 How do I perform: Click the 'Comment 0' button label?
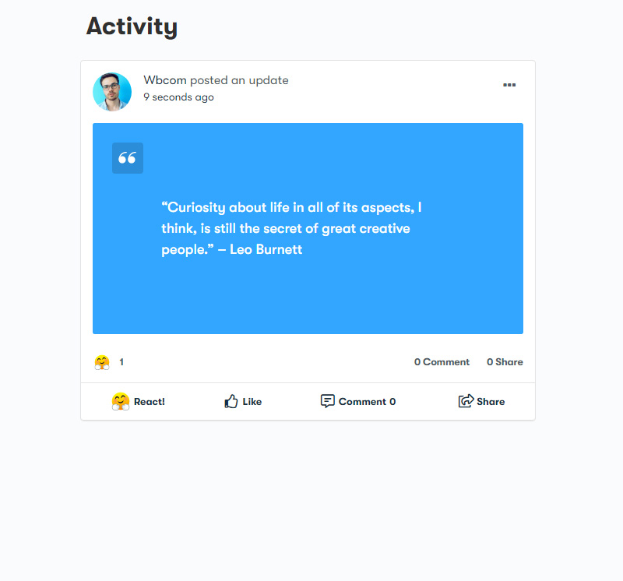367,402
